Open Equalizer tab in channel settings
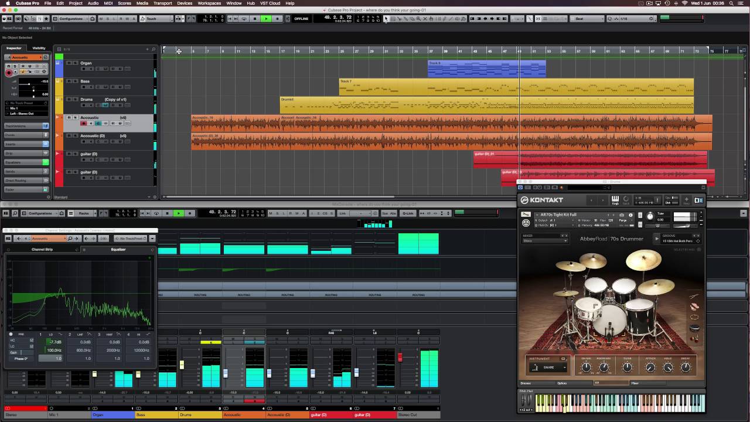 [x=118, y=250]
